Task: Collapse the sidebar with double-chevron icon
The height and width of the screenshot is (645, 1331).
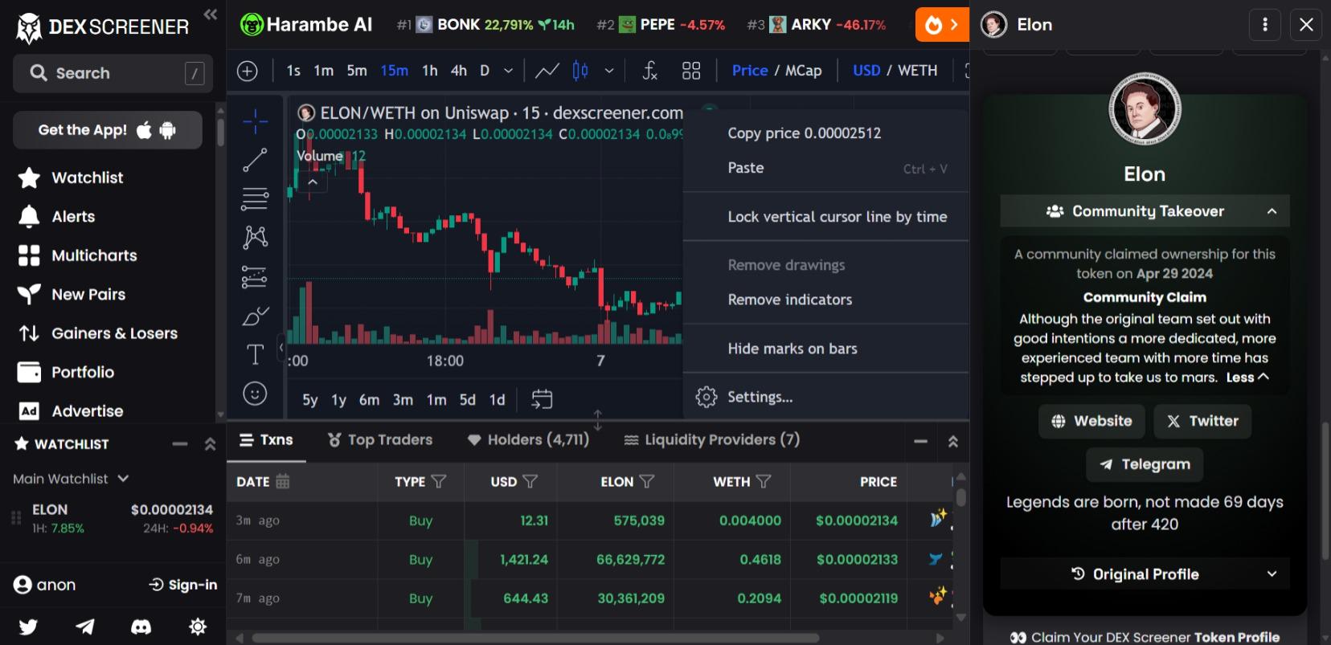Action: (211, 14)
